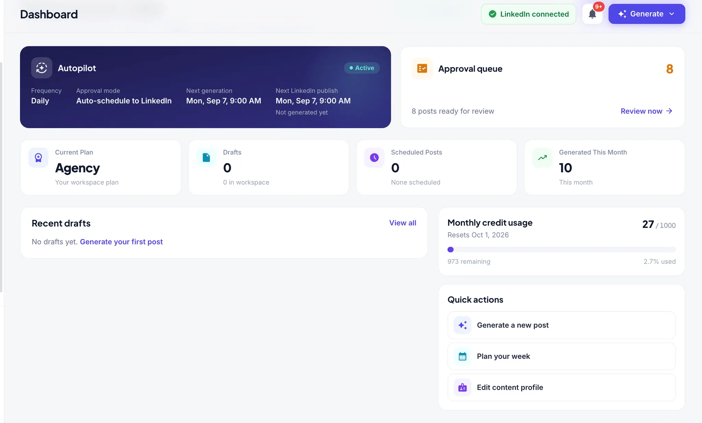Click the Agency plan name
The image size is (702, 423).
tap(77, 168)
